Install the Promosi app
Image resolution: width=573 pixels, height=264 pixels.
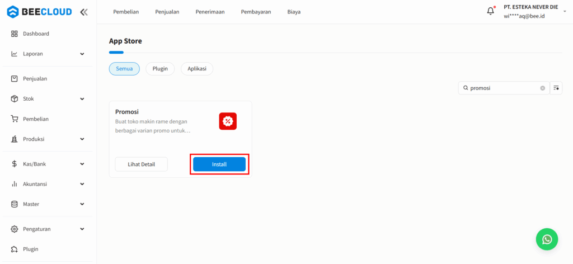click(219, 164)
